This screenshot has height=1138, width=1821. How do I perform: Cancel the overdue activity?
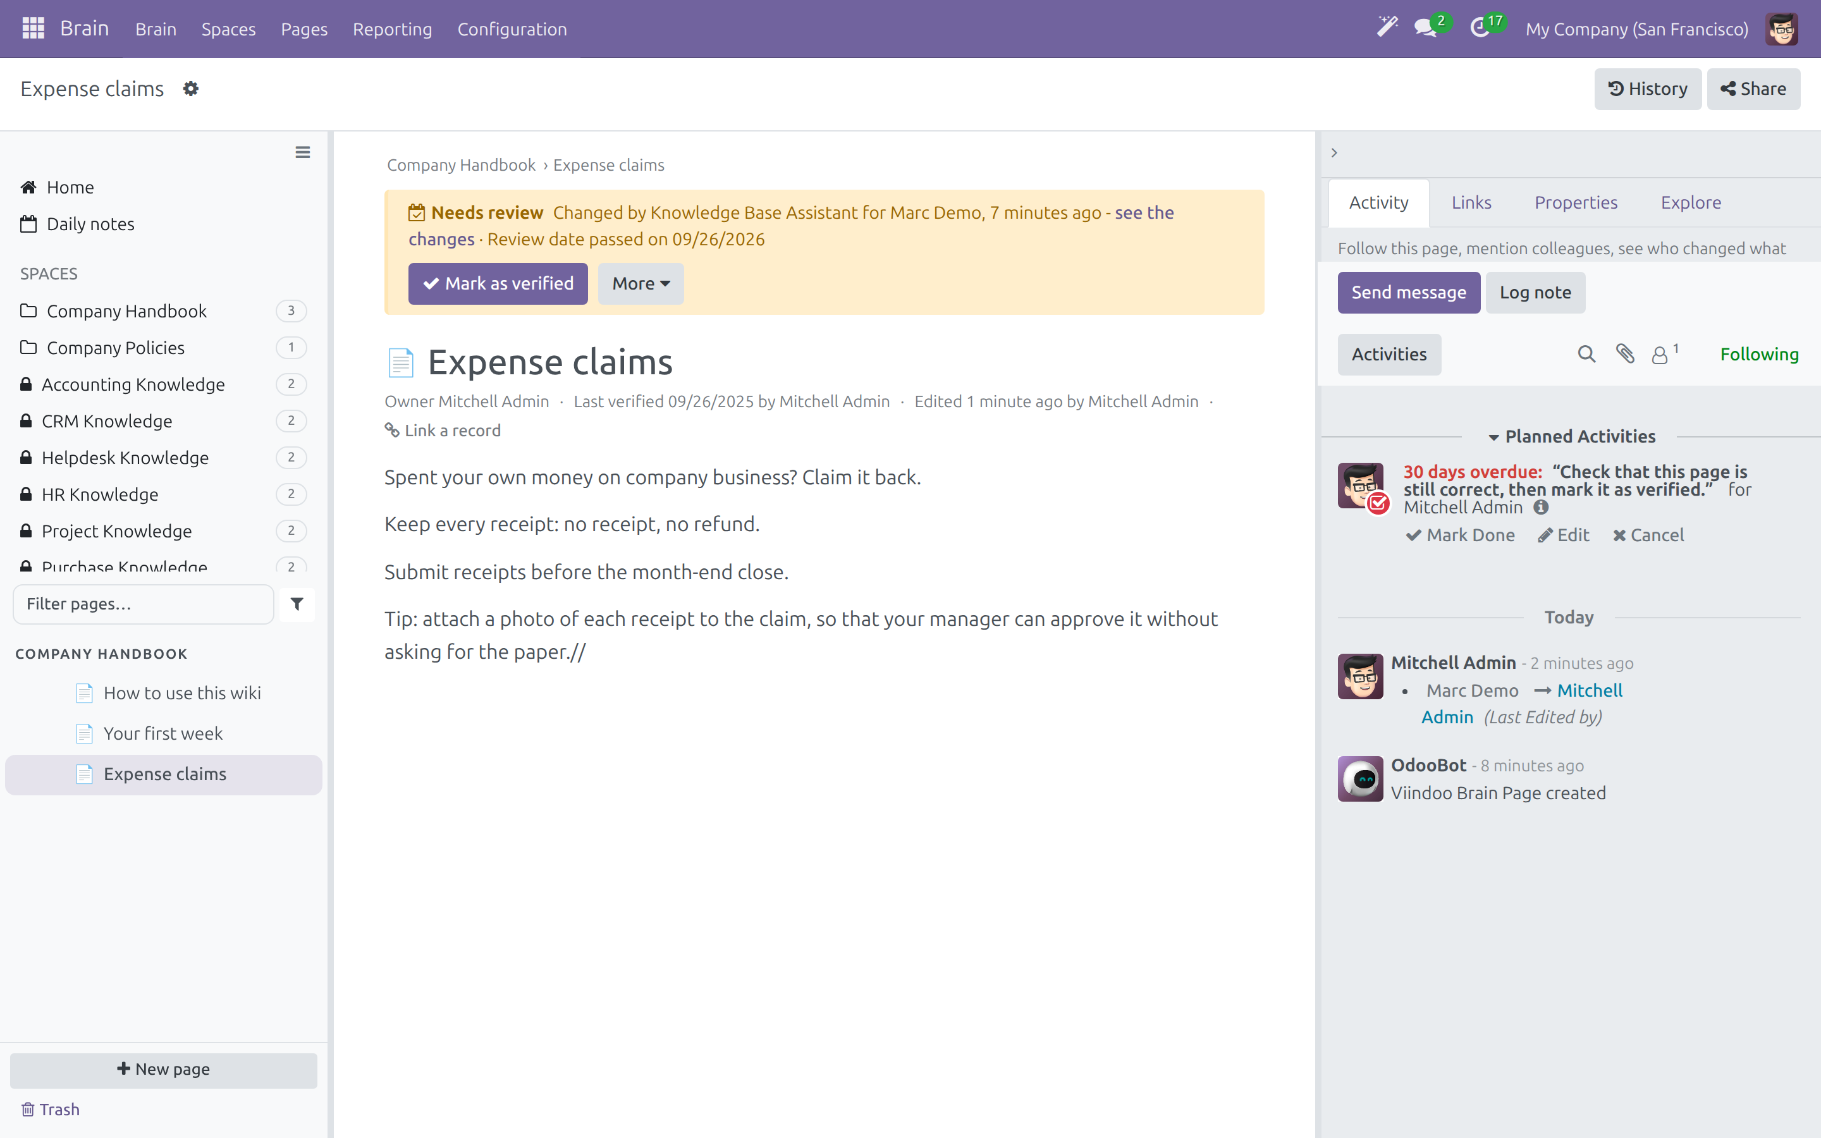[x=1648, y=535]
